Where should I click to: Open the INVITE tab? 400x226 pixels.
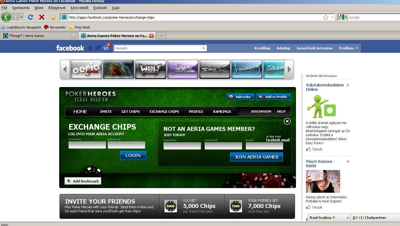(x=106, y=112)
